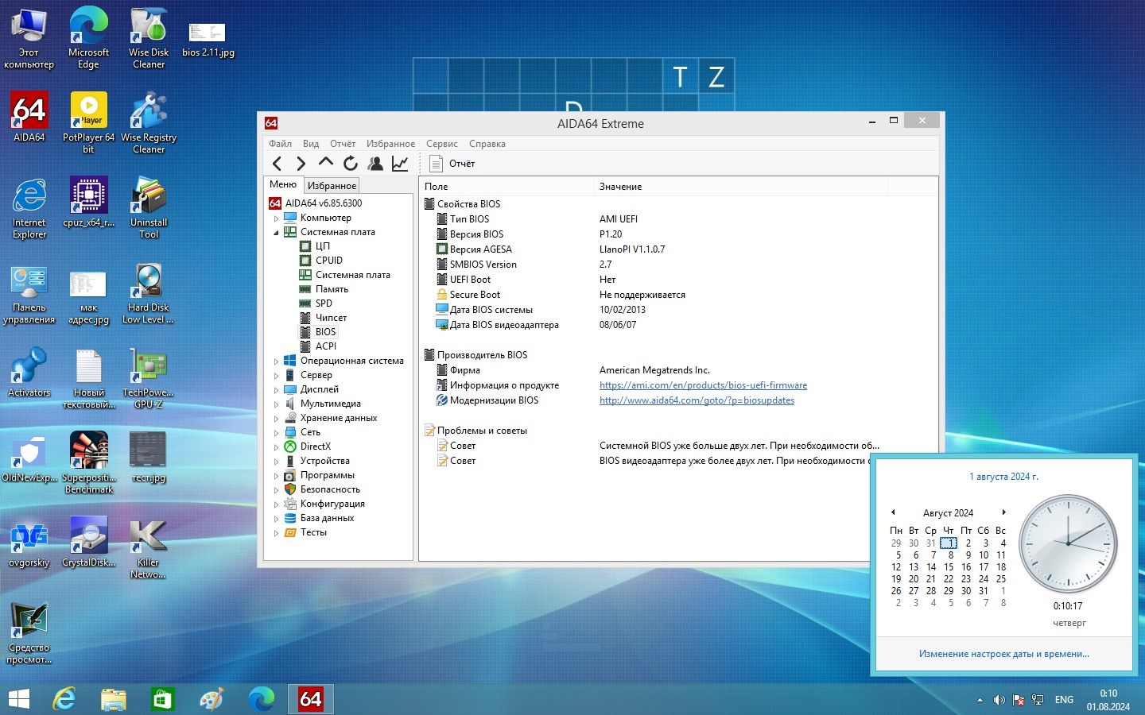The height and width of the screenshot is (715, 1145).
Task: Select ACPI tree item
Action: (325, 346)
